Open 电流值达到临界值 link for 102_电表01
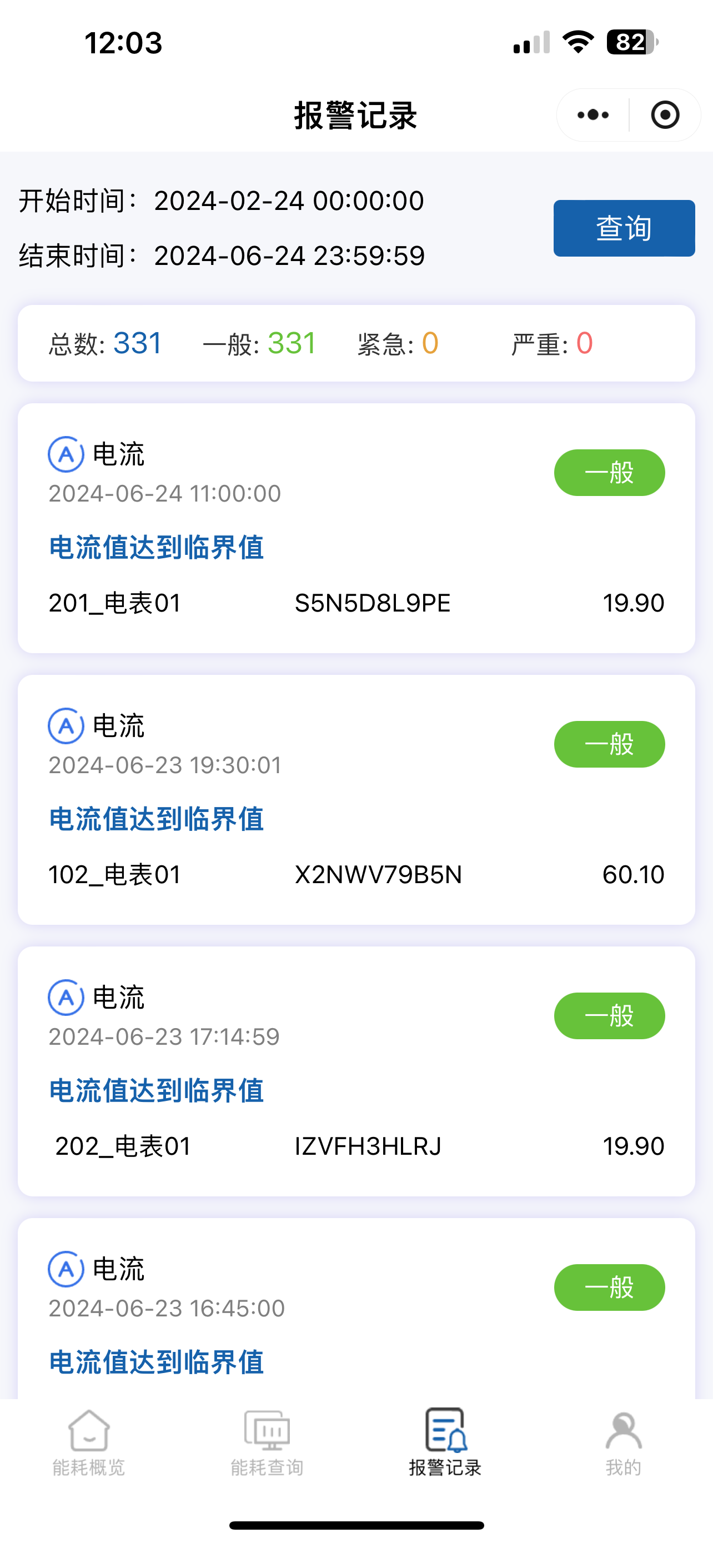Screen dimensions: 713x1543 156,819
